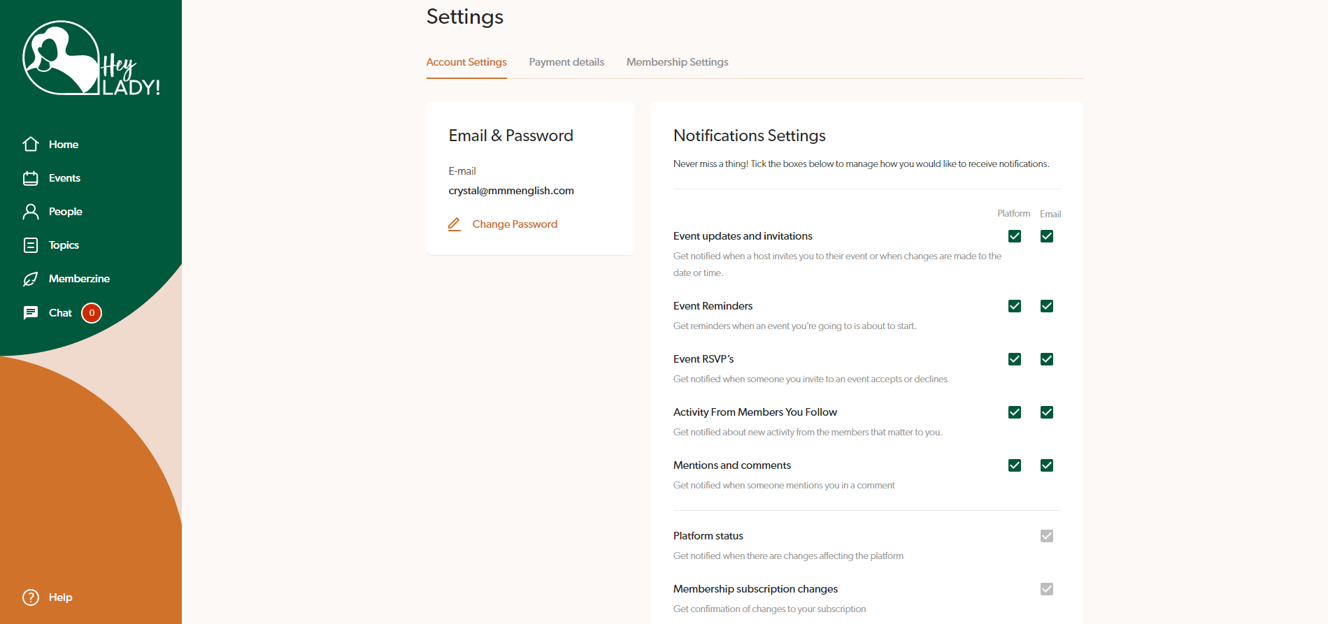Open the Memberzine sidebar link
The height and width of the screenshot is (624, 1328).
point(79,279)
